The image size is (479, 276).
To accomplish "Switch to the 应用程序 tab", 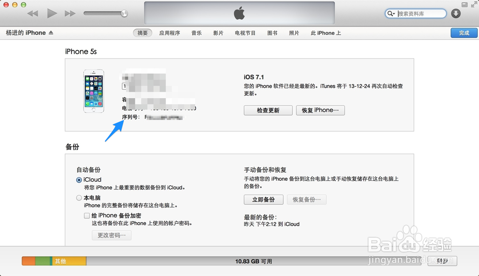I will coord(170,33).
